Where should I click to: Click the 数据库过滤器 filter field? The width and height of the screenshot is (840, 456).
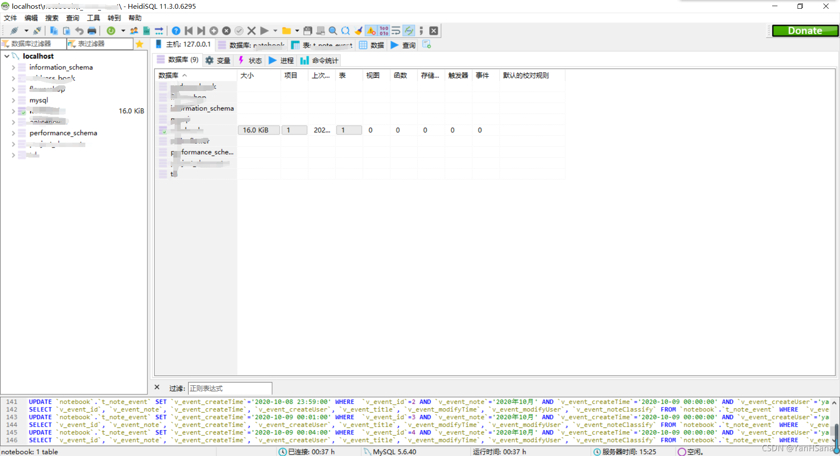click(x=33, y=44)
